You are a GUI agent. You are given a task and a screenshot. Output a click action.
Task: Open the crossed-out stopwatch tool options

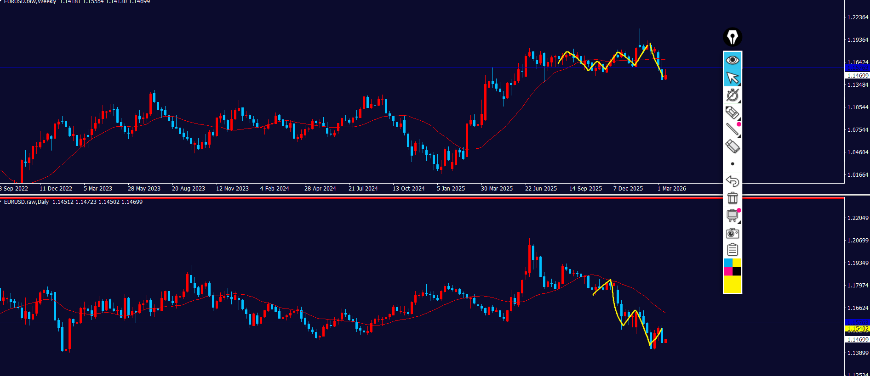[732, 95]
